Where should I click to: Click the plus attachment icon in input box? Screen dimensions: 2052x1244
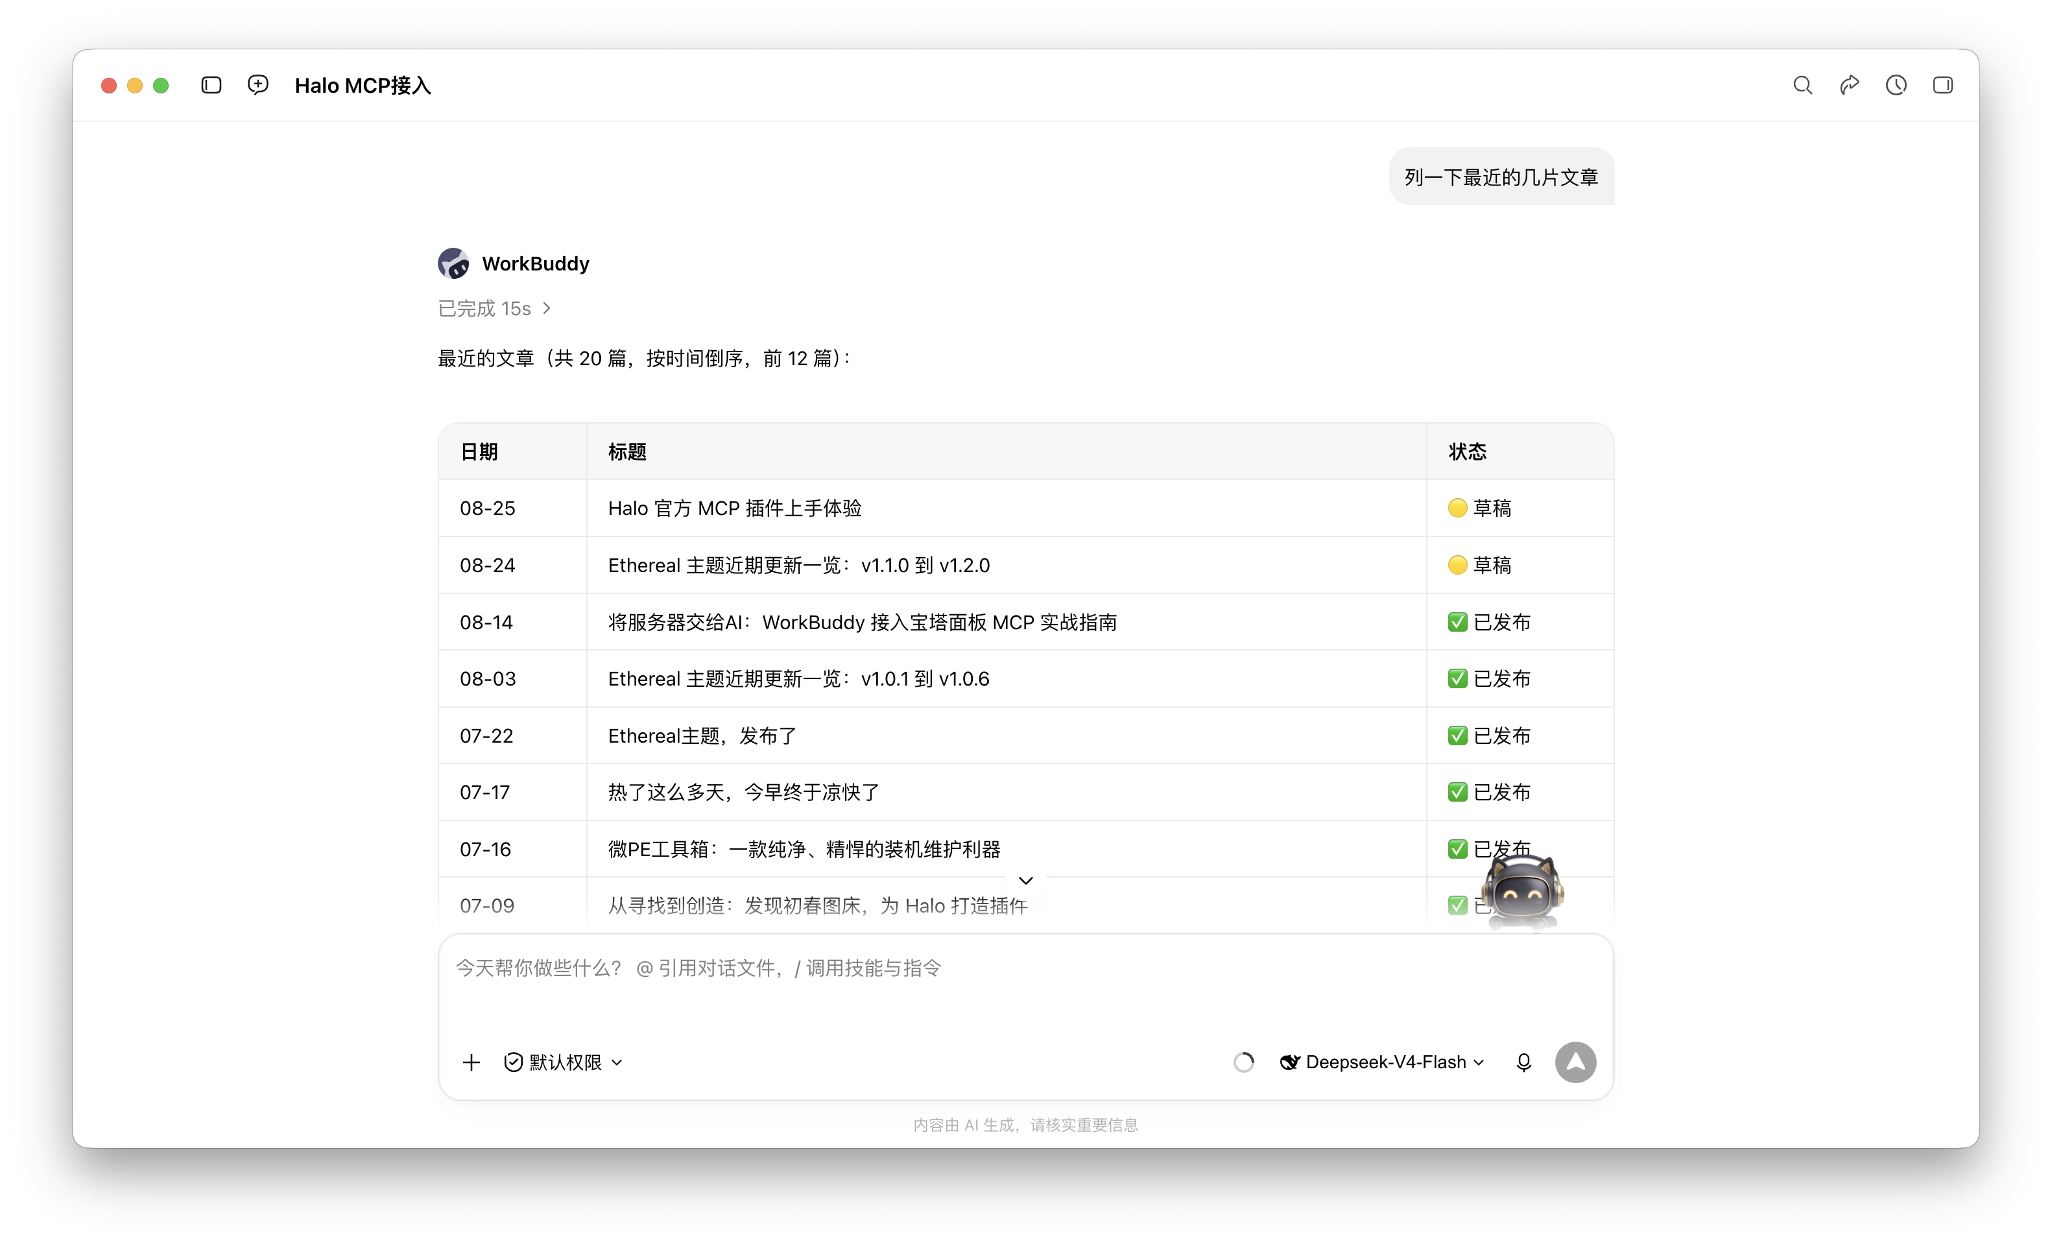(x=471, y=1062)
